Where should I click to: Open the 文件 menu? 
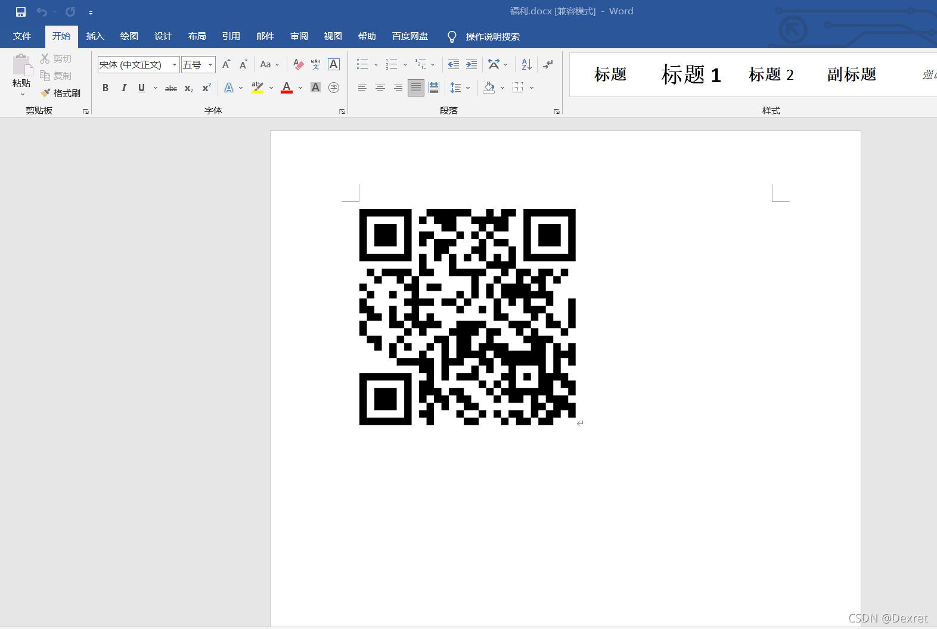point(22,36)
